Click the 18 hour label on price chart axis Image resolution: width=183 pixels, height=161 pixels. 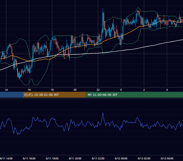[52, 90]
